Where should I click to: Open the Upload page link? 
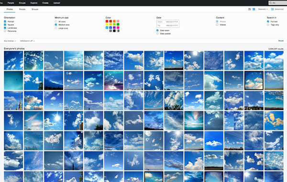tap(56, 3)
